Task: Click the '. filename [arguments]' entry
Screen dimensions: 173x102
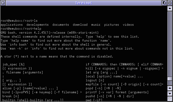Action: (23, 73)
